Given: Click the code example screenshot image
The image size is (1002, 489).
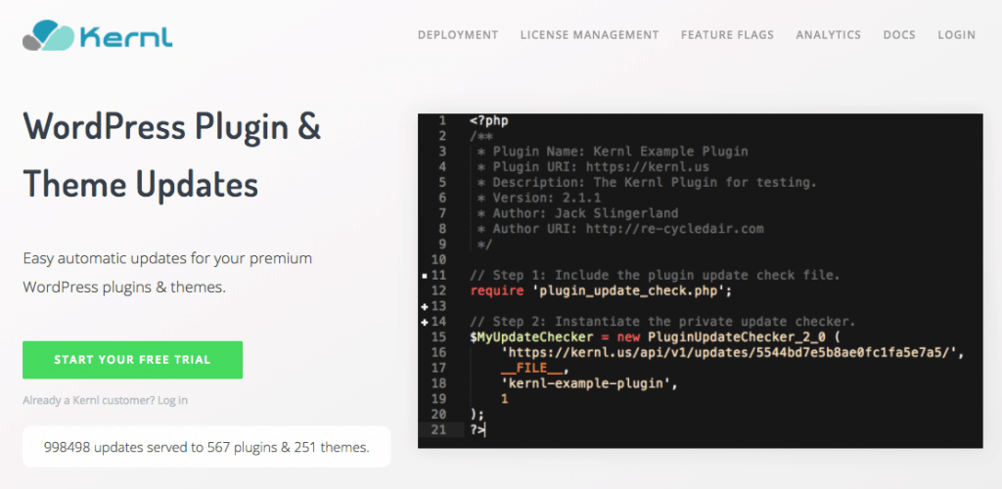Looking at the screenshot, I should [x=701, y=281].
